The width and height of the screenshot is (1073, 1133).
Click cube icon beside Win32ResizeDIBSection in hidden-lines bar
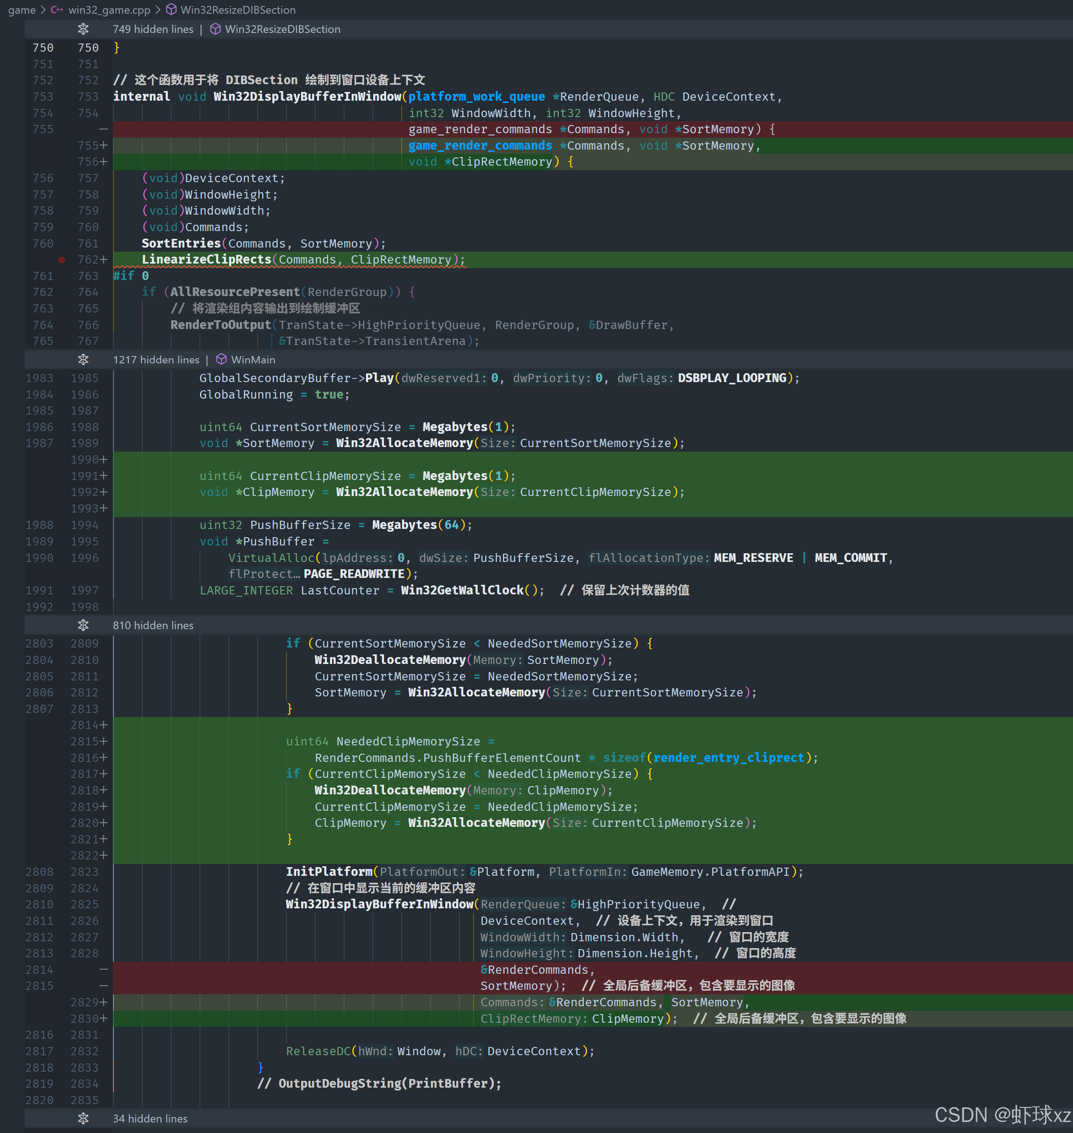(x=216, y=29)
